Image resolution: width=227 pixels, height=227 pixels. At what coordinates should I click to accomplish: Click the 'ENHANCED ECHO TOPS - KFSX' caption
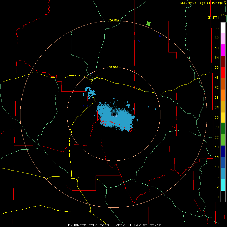(x=97, y=225)
